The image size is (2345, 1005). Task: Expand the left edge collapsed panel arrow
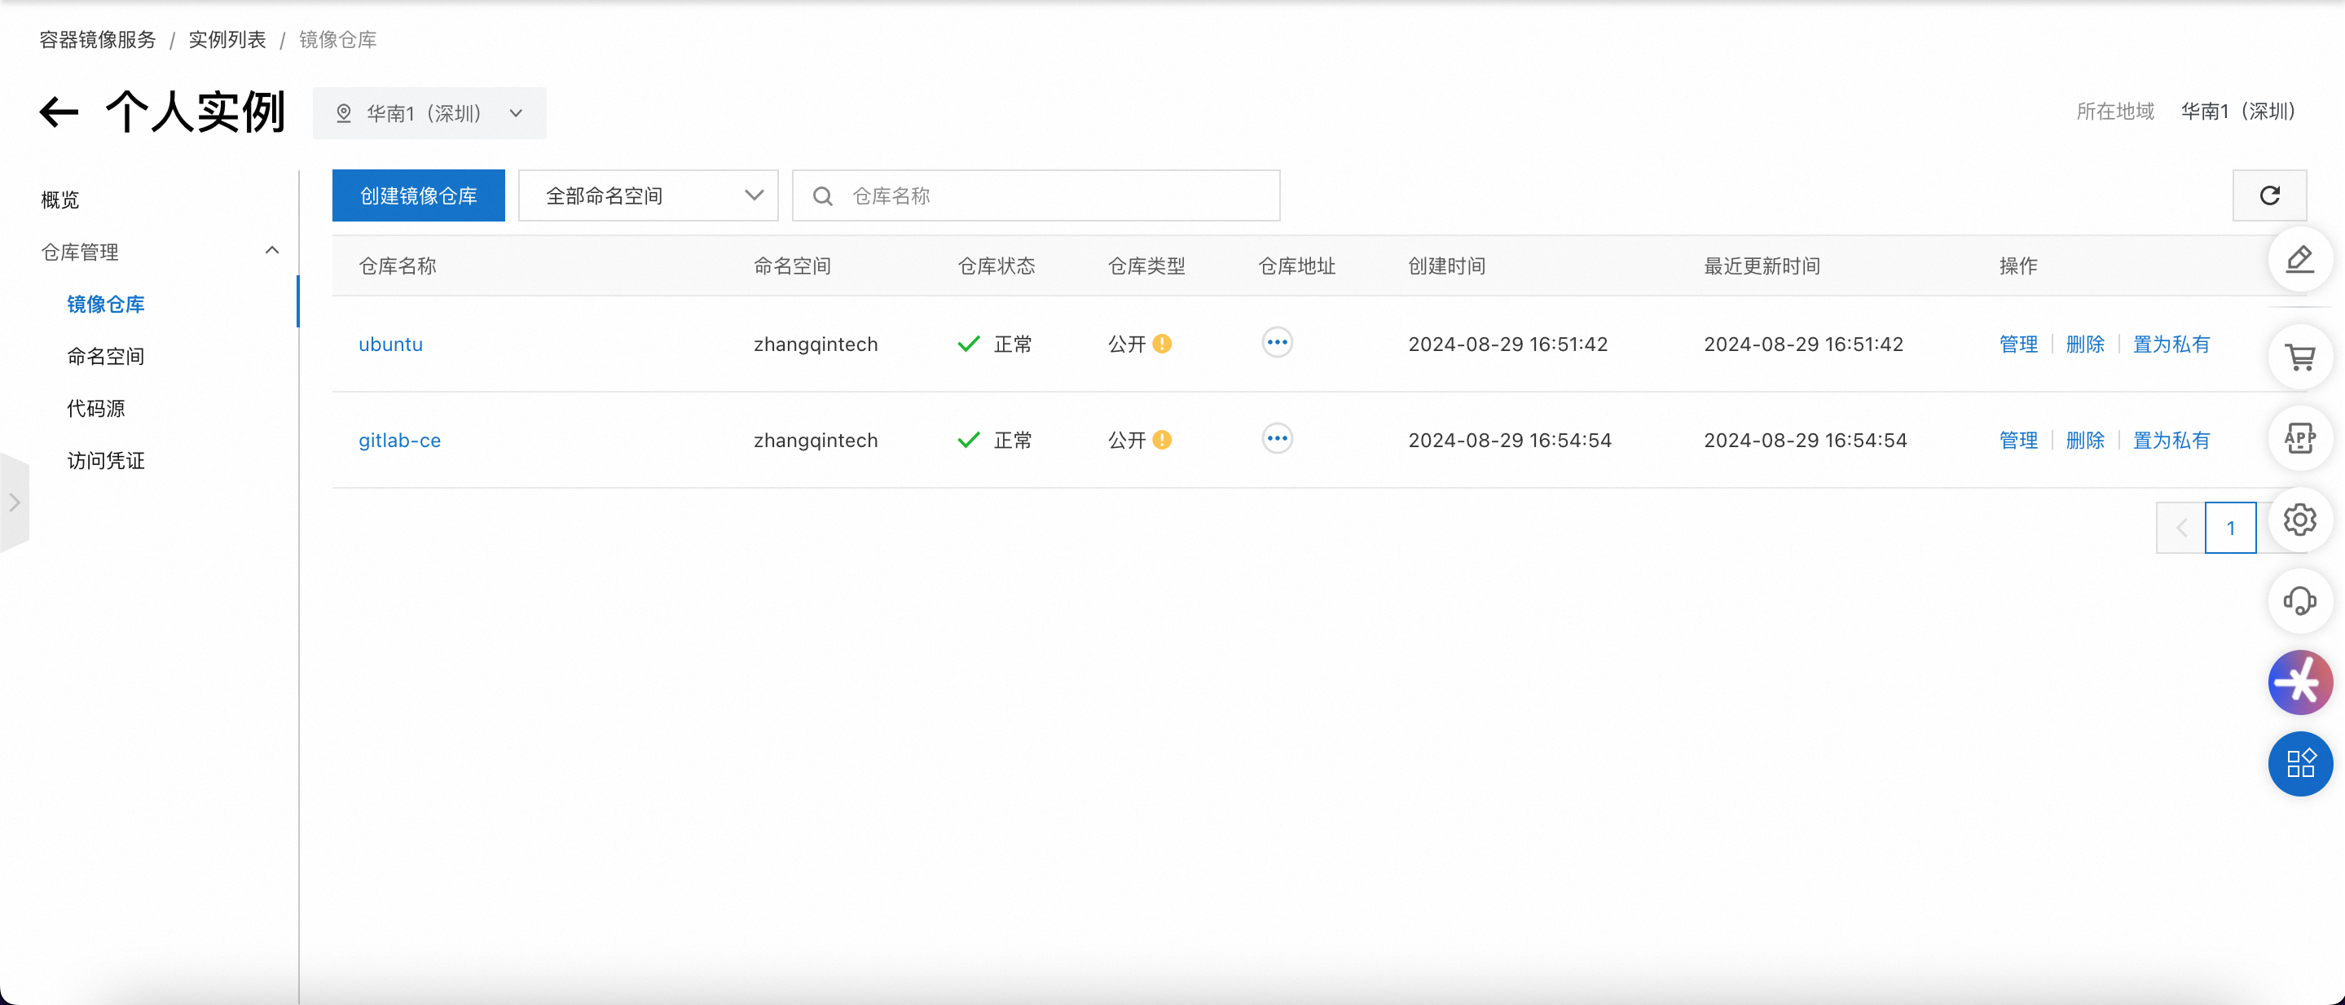15,502
